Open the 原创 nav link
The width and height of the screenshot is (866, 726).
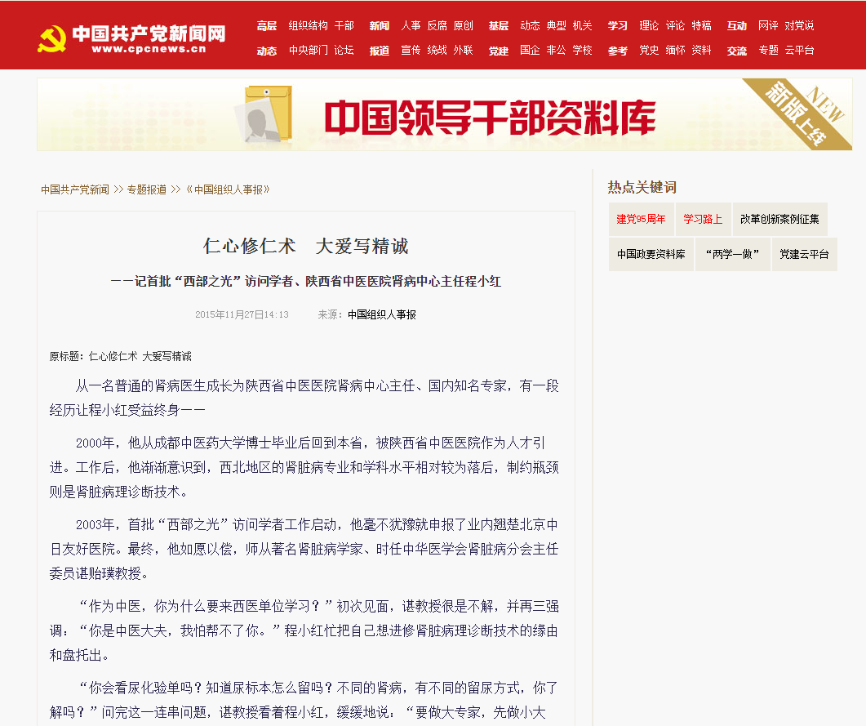pyautogui.click(x=464, y=25)
